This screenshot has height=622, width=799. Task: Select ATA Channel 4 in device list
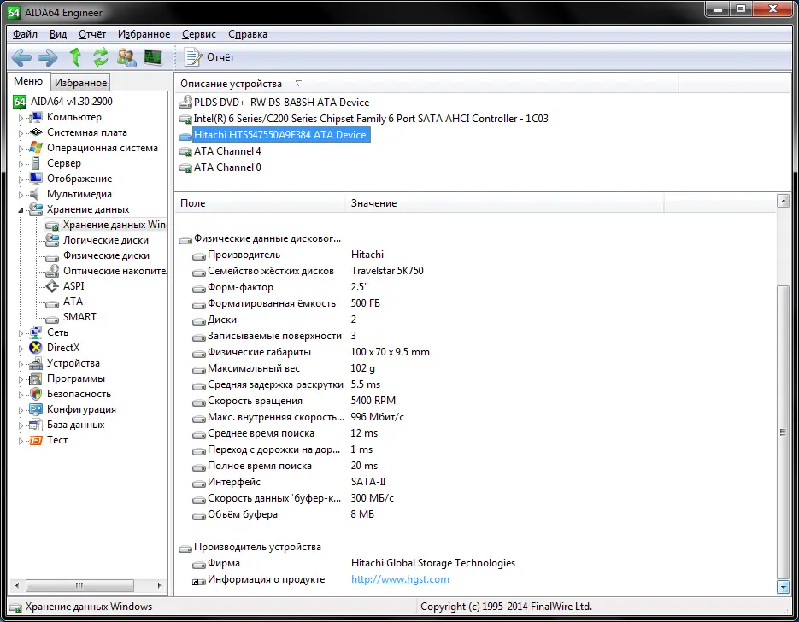[227, 151]
